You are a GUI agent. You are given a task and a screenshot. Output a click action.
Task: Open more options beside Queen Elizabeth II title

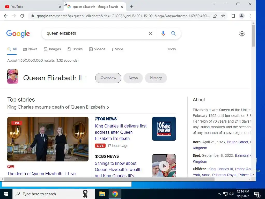click(x=86, y=78)
